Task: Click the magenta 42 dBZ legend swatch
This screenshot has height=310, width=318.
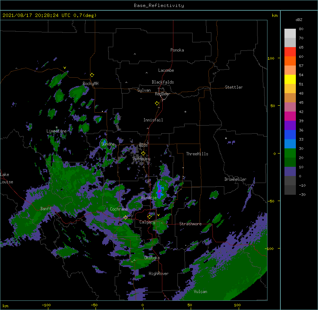Action: tap(290, 116)
